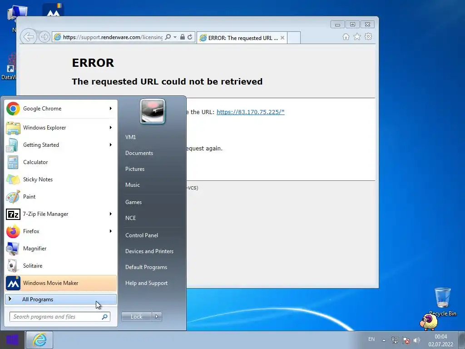Open address bar autocomplete dropdown
The width and height of the screenshot is (465, 349).
click(x=175, y=37)
